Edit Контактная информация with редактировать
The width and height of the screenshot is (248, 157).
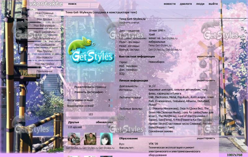pos(206,56)
